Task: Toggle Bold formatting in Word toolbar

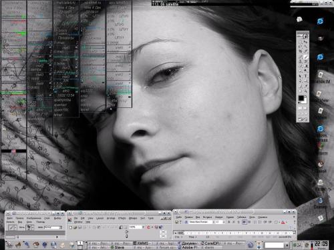Action: pos(229,222)
